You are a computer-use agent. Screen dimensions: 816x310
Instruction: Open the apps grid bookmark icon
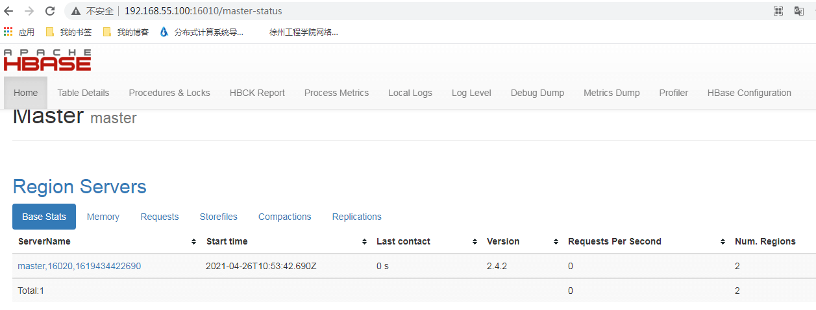[x=8, y=32]
